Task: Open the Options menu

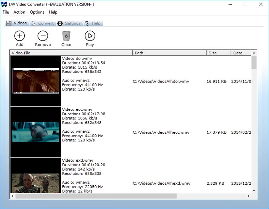Action: (37, 12)
